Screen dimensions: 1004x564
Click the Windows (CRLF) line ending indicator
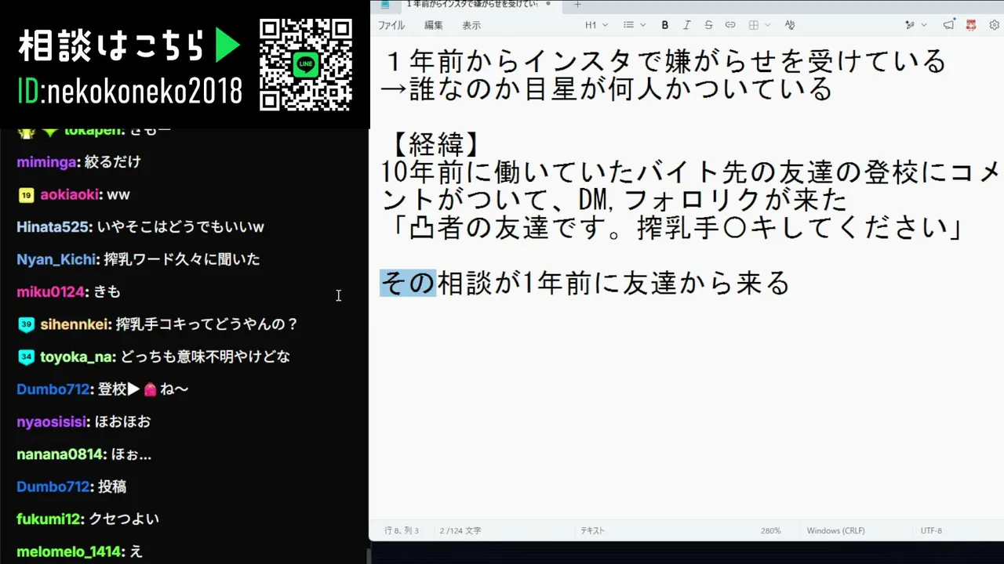coord(835,530)
